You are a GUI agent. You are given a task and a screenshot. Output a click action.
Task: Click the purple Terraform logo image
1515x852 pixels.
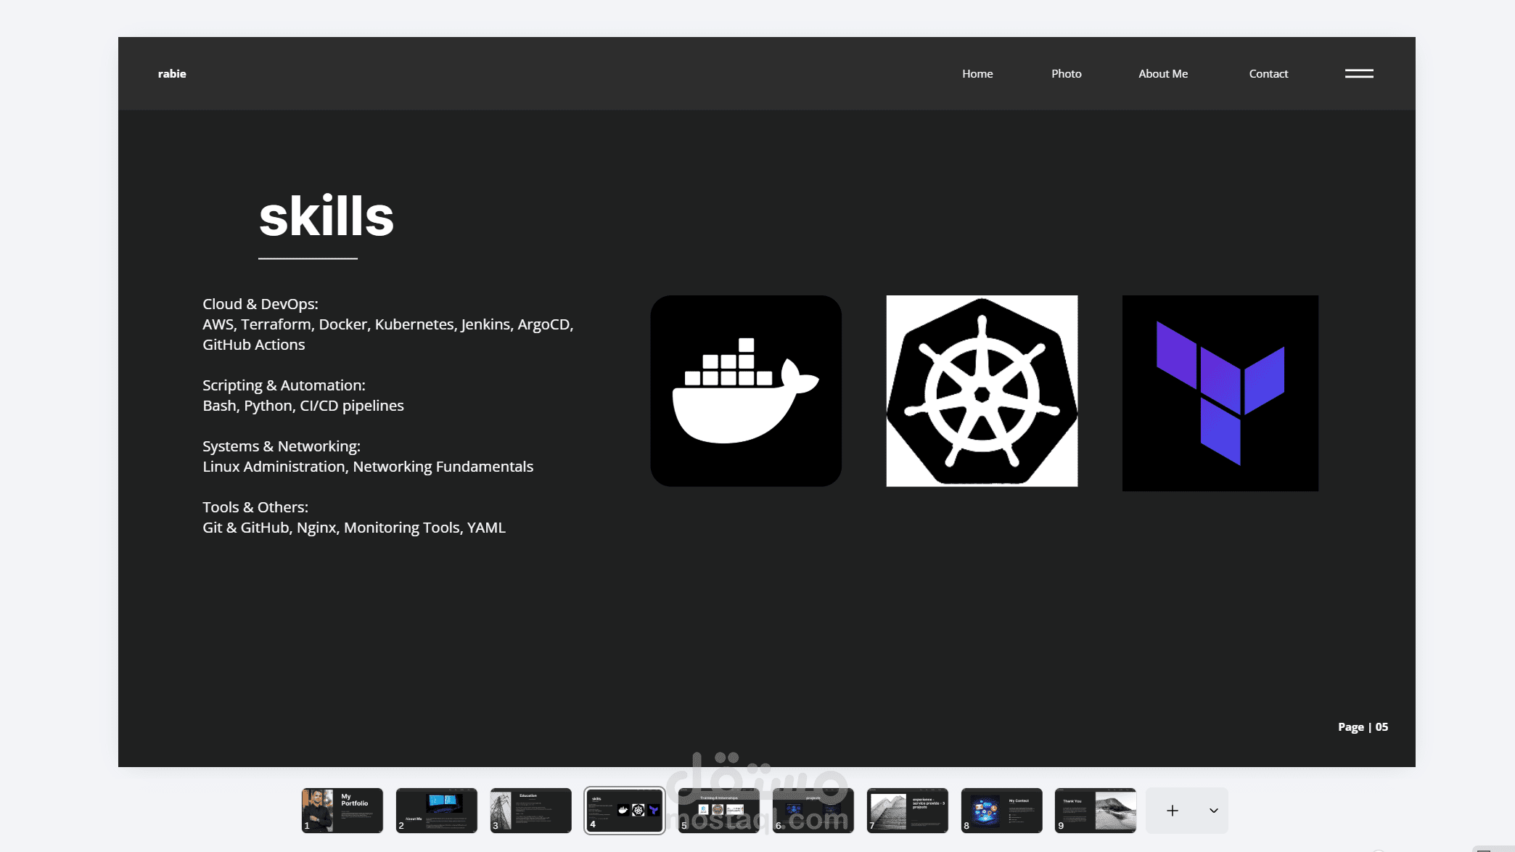(1220, 393)
